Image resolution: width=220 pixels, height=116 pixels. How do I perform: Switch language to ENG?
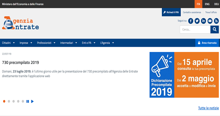(207, 4)
